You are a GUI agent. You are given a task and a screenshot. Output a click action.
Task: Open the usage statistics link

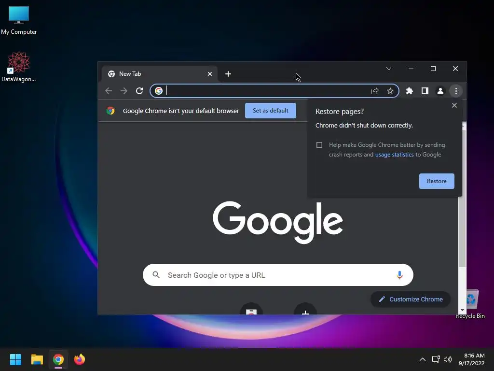pyautogui.click(x=394, y=155)
